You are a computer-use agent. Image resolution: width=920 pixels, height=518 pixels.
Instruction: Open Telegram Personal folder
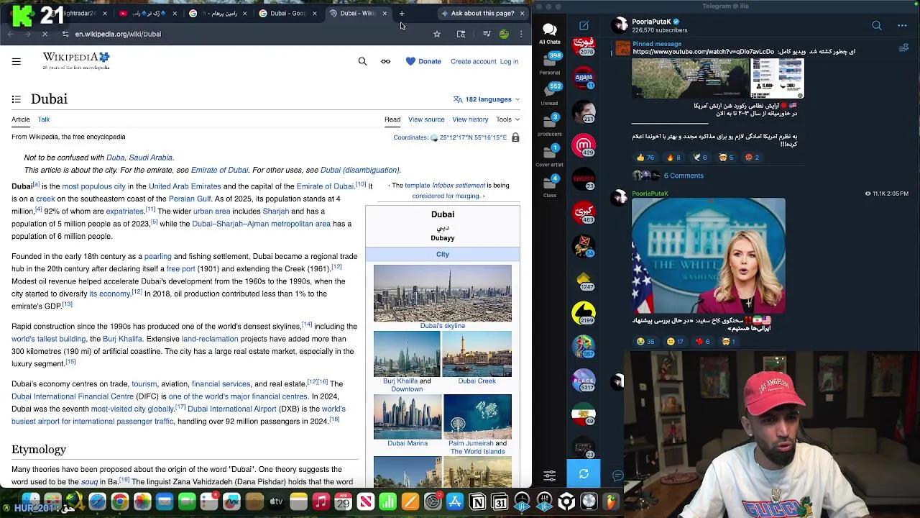550,63
